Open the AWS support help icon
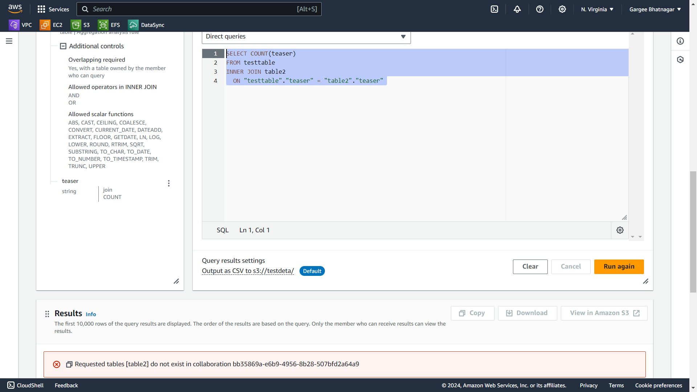The image size is (697, 392). 540,9
